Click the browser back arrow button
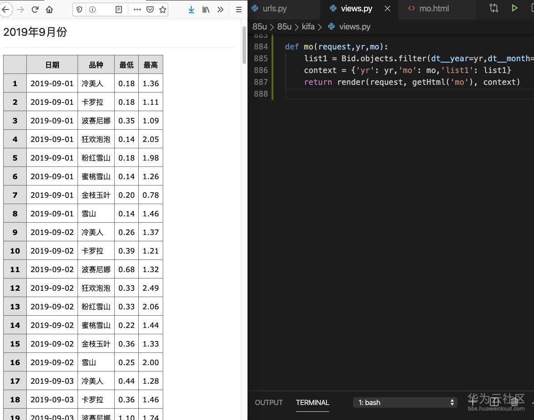534x420 pixels. [x=6, y=9]
